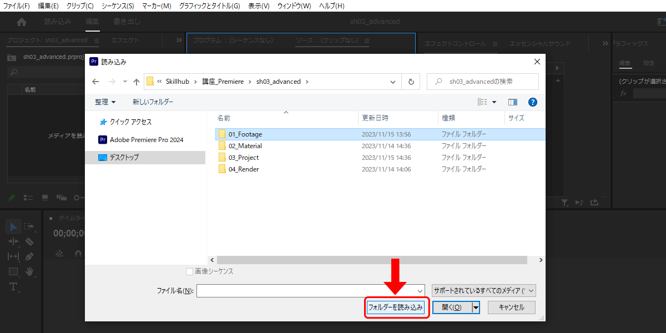Expand the address bar history dropdown
Image resolution: width=666 pixels, height=333 pixels.
393,82
